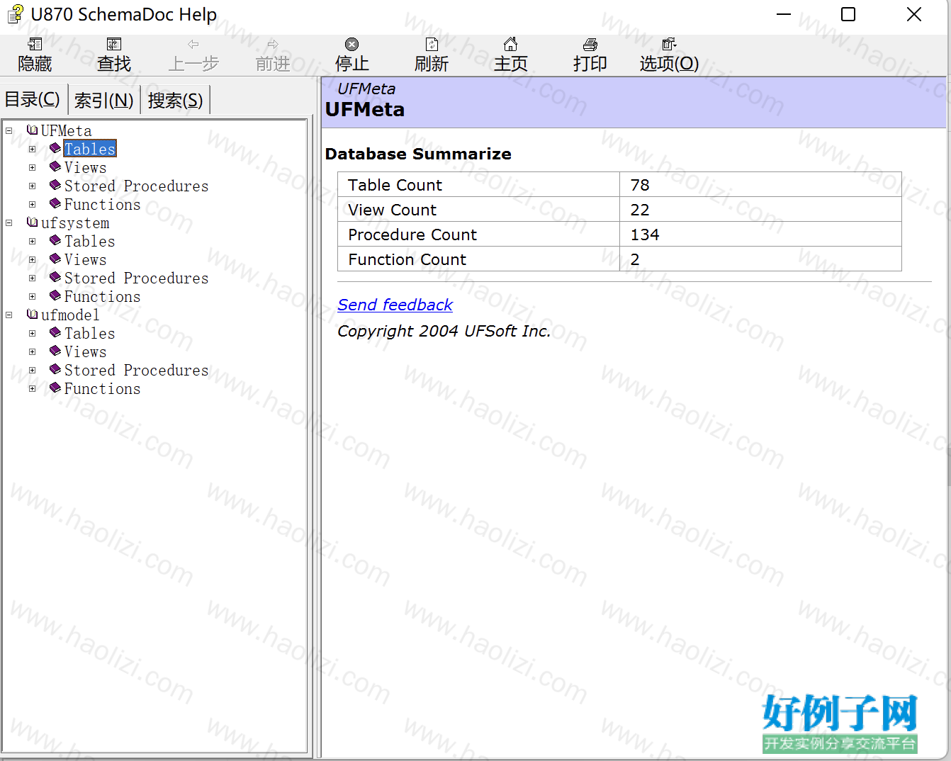The image size is (951, 761).
Task: Print the topic with 打印
Action: [x=590, y=56]
